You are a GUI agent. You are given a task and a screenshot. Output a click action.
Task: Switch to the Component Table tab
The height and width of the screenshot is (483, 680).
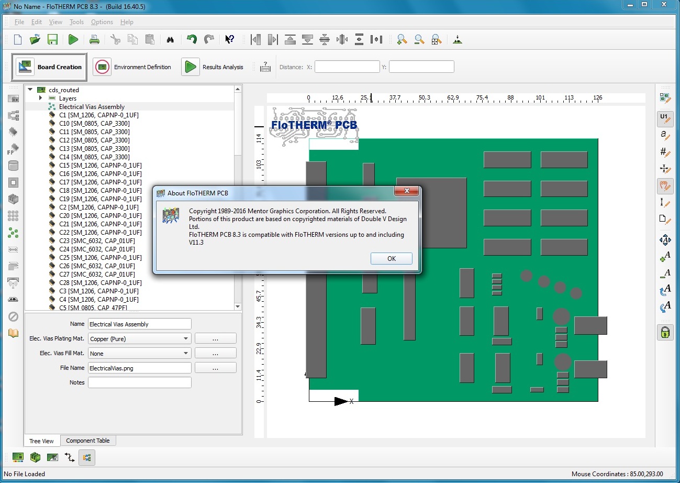click(x=88, y=441)
